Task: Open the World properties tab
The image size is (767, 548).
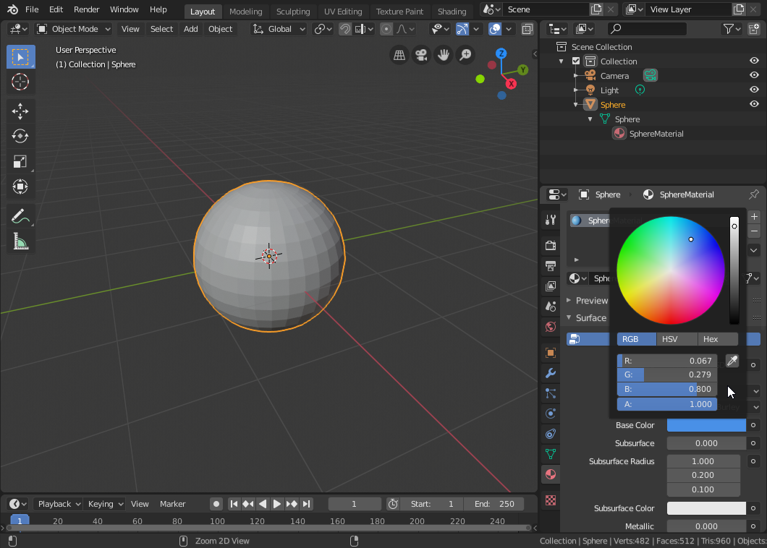Action: (551, 327)
